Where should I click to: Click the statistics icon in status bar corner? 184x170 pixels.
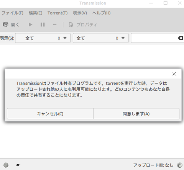(180, 165)
